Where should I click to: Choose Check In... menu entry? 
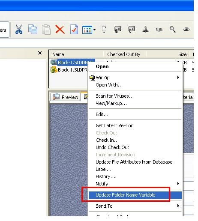(x=135, y=140)
